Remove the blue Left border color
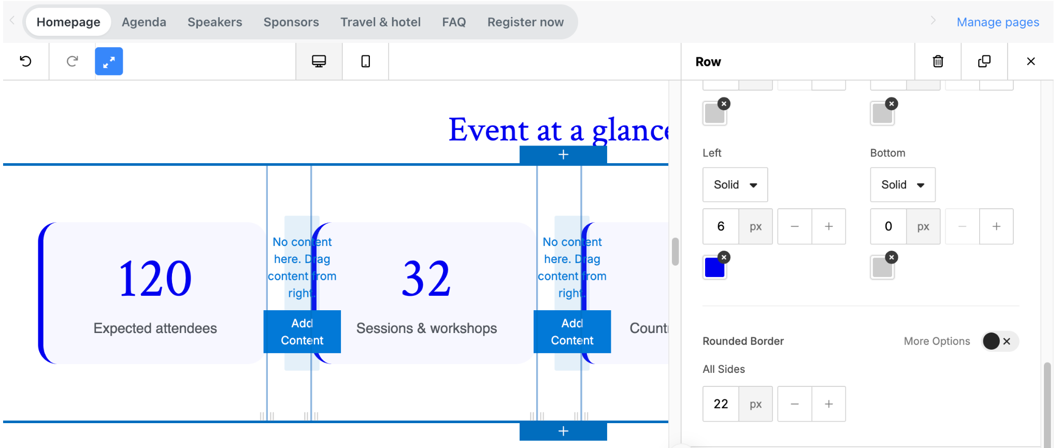This screenshot has width=1061, height=448. (724, 257)
